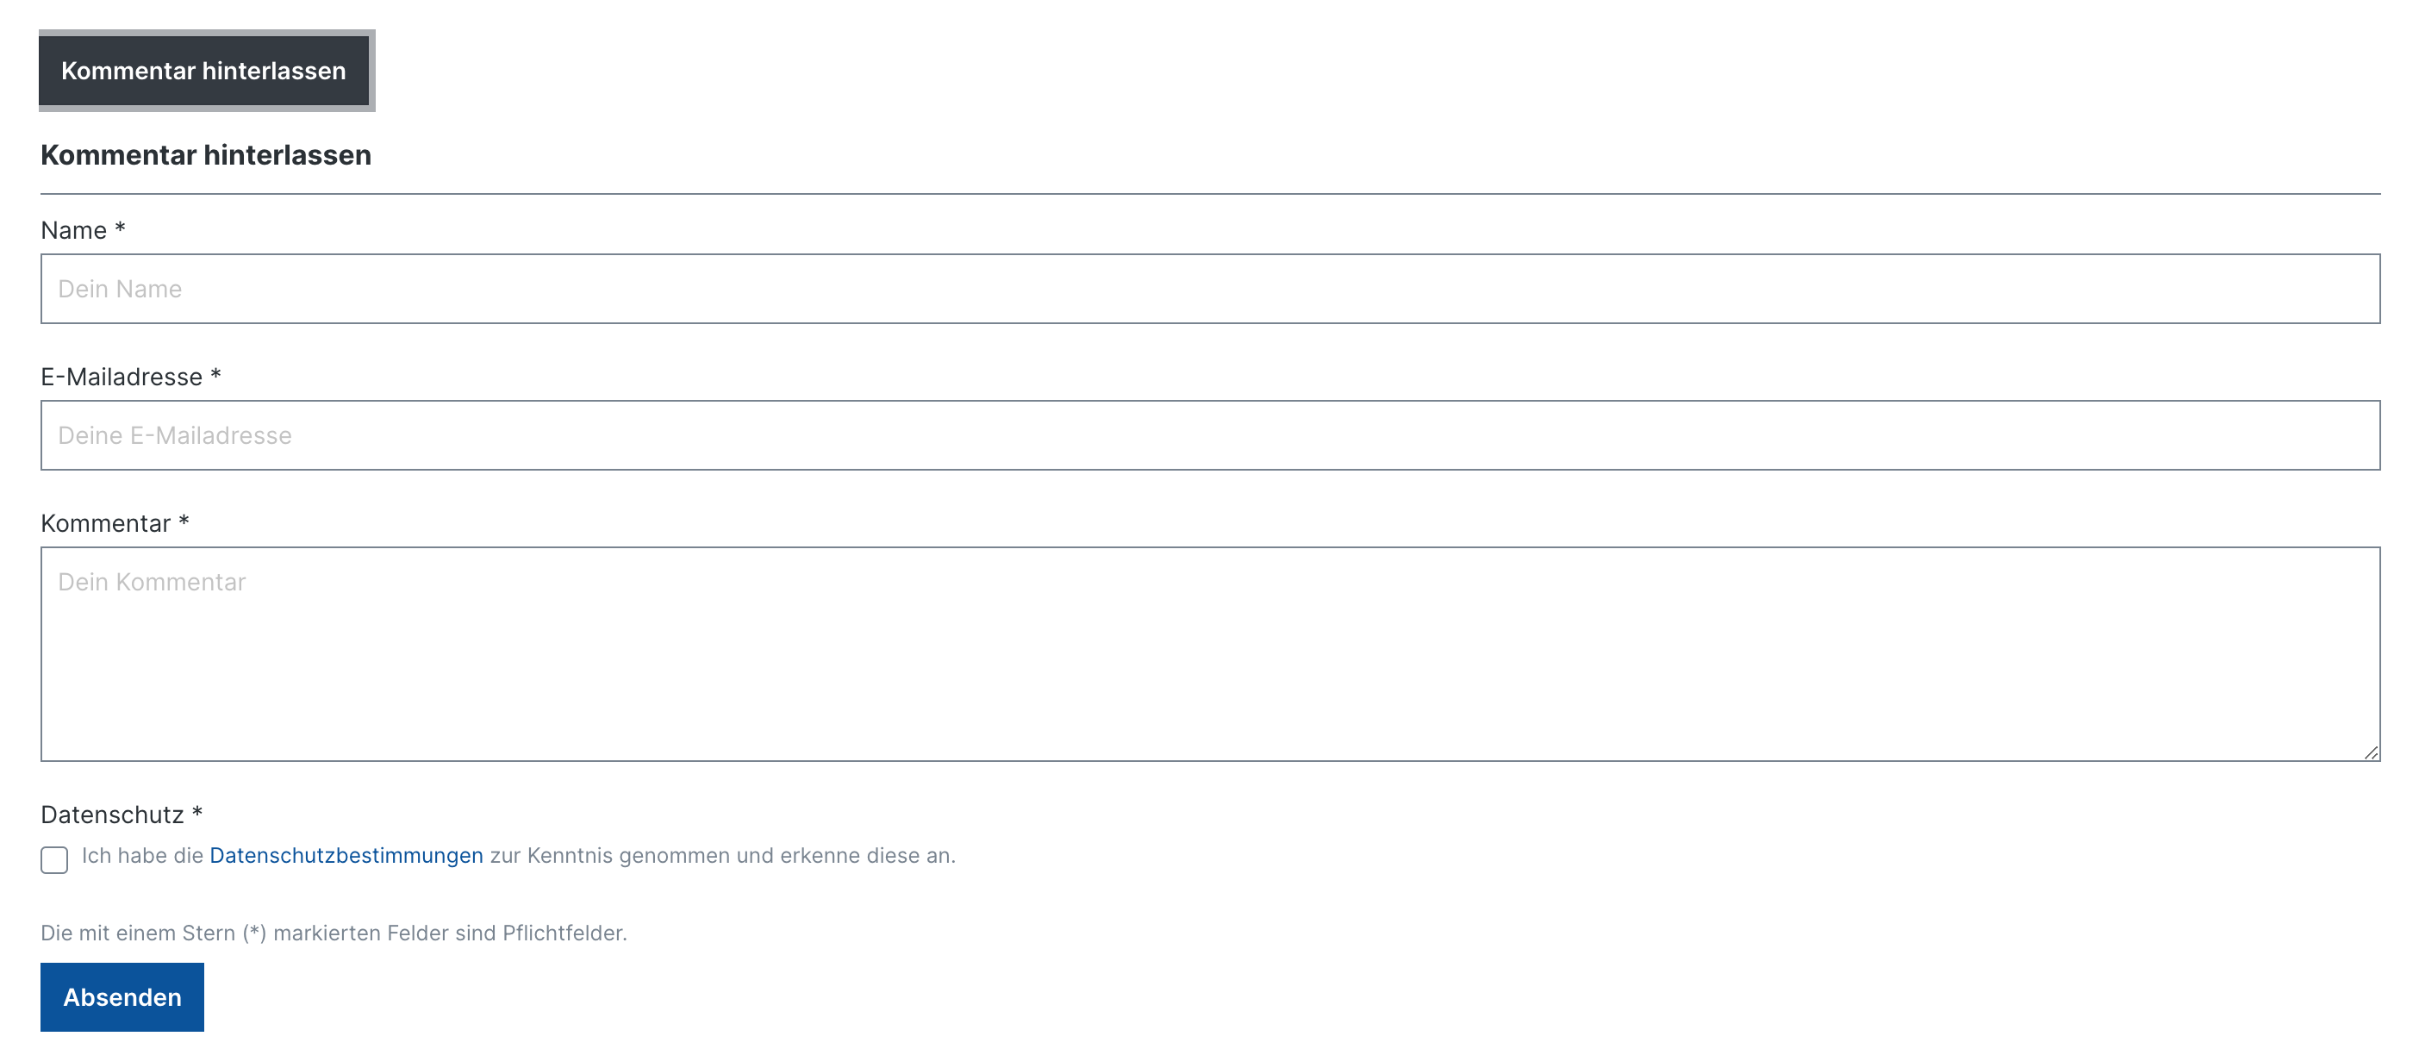Click the dark Kommentar hinterlassen button

pyautogui.click(x=205, y=72)
